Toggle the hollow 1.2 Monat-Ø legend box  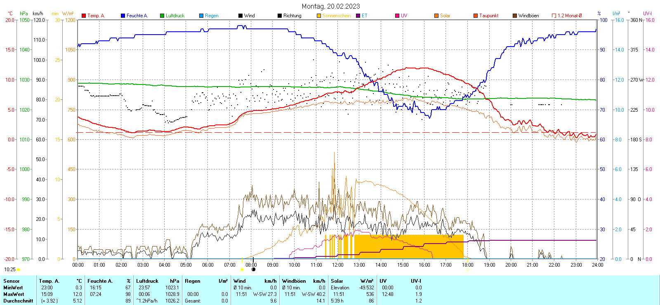pyautogui.click(x=554, y=16)
